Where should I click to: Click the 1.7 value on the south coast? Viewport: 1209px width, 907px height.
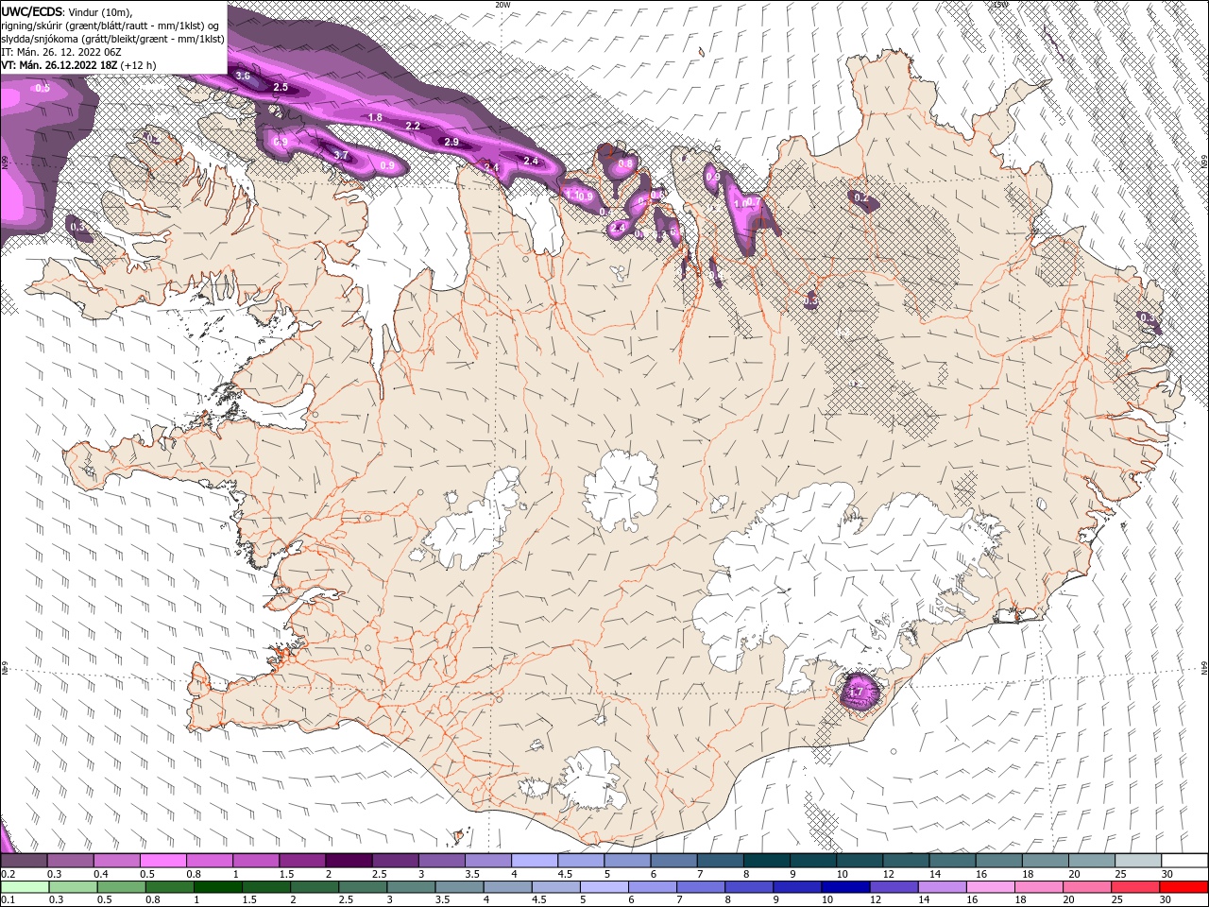click(857, 693)
